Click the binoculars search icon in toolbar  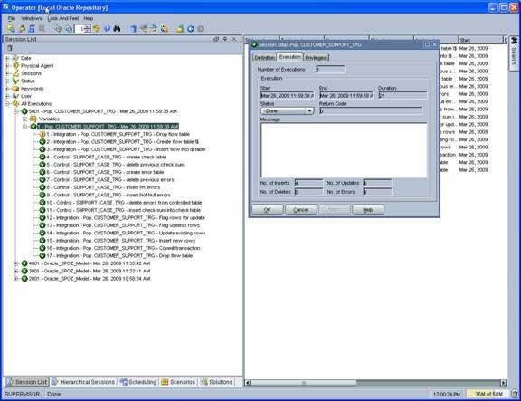(x=117, y=29)
